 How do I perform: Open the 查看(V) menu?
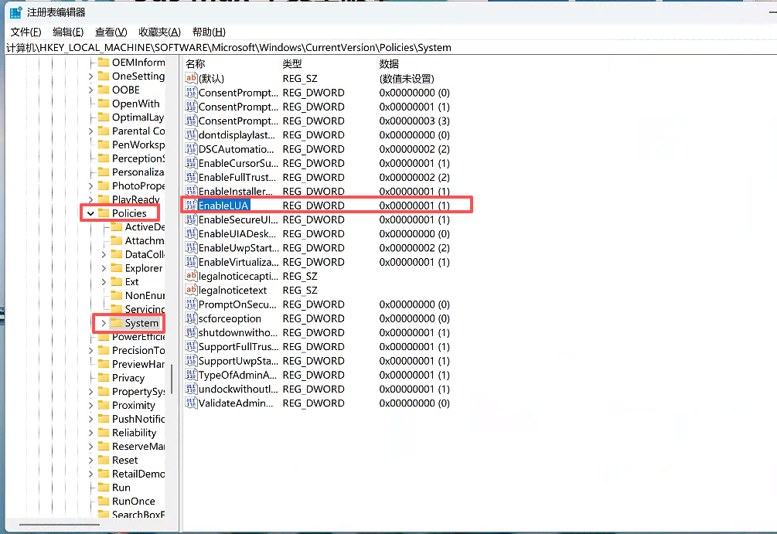(x=111, y=32)
